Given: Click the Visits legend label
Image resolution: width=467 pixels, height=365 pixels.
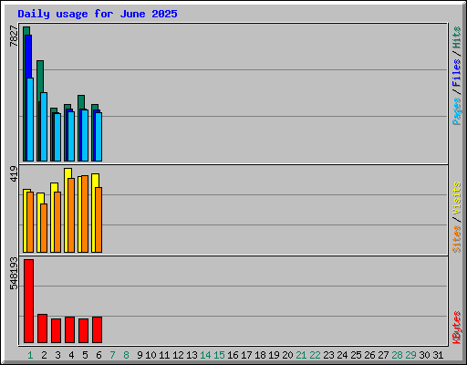Looking at the screenshot, I should click(457, 198).
